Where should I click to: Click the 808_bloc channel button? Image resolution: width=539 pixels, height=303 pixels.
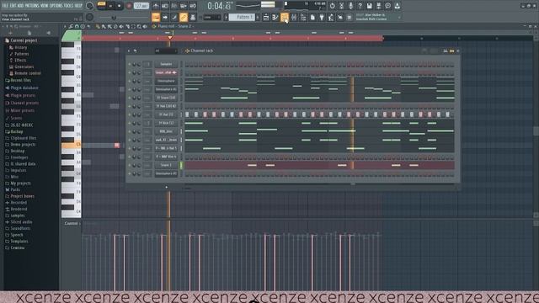[x=166, y=131]
